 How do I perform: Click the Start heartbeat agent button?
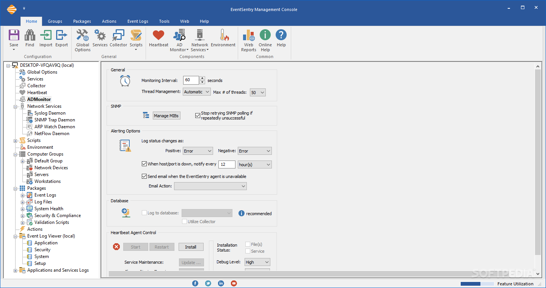pyautogui.click(x=135, y=247)
